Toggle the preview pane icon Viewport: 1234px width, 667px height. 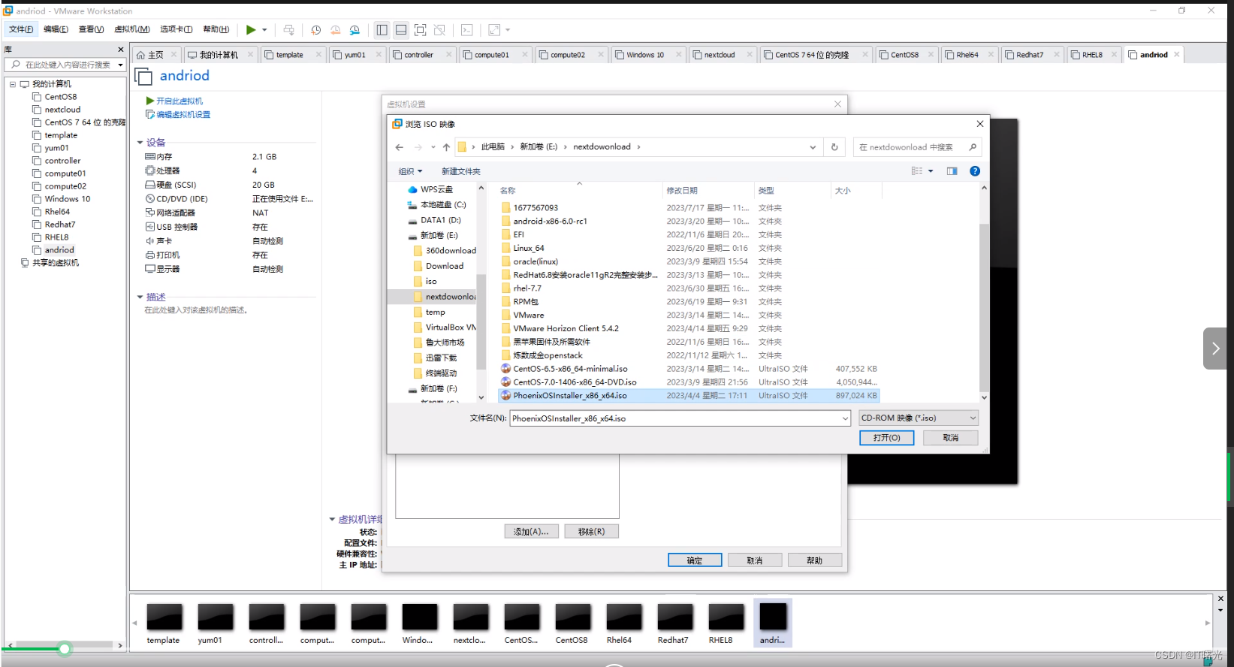click(952, 171)
